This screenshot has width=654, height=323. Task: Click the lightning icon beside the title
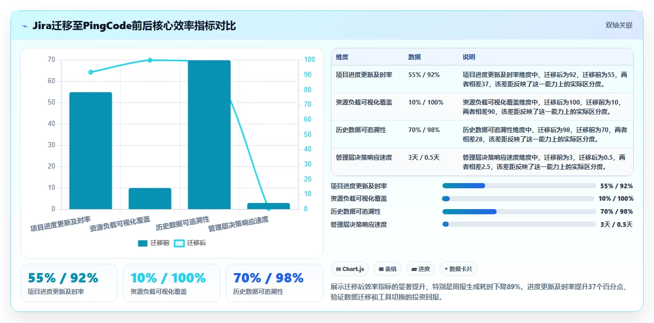(25, 26)
